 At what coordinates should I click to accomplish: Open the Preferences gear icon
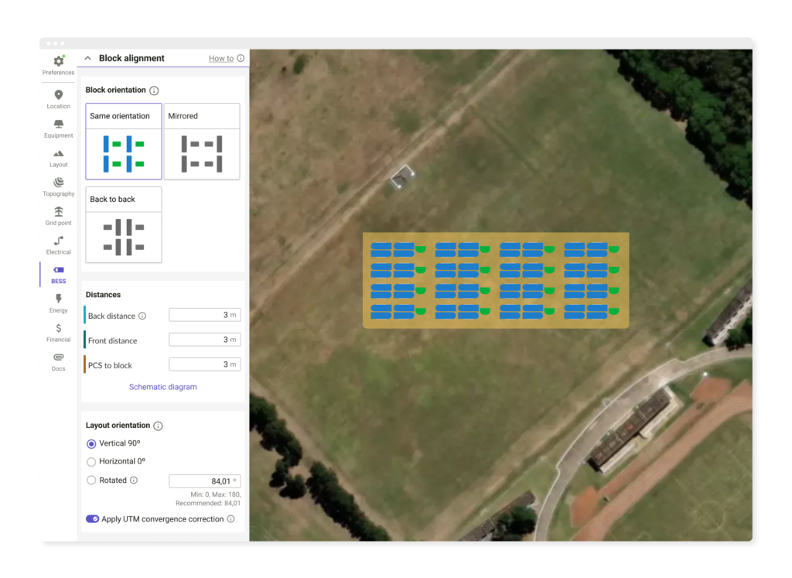pyautogui.click(x=58, y=61)
